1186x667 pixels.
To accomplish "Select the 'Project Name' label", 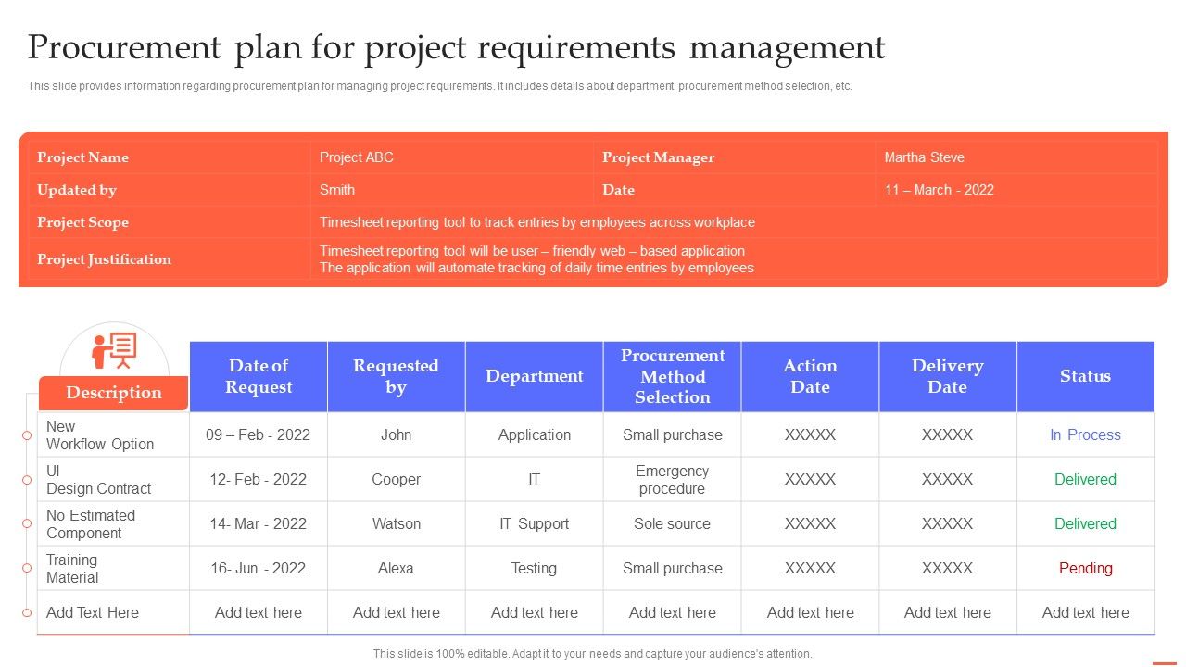I will 82,157.
